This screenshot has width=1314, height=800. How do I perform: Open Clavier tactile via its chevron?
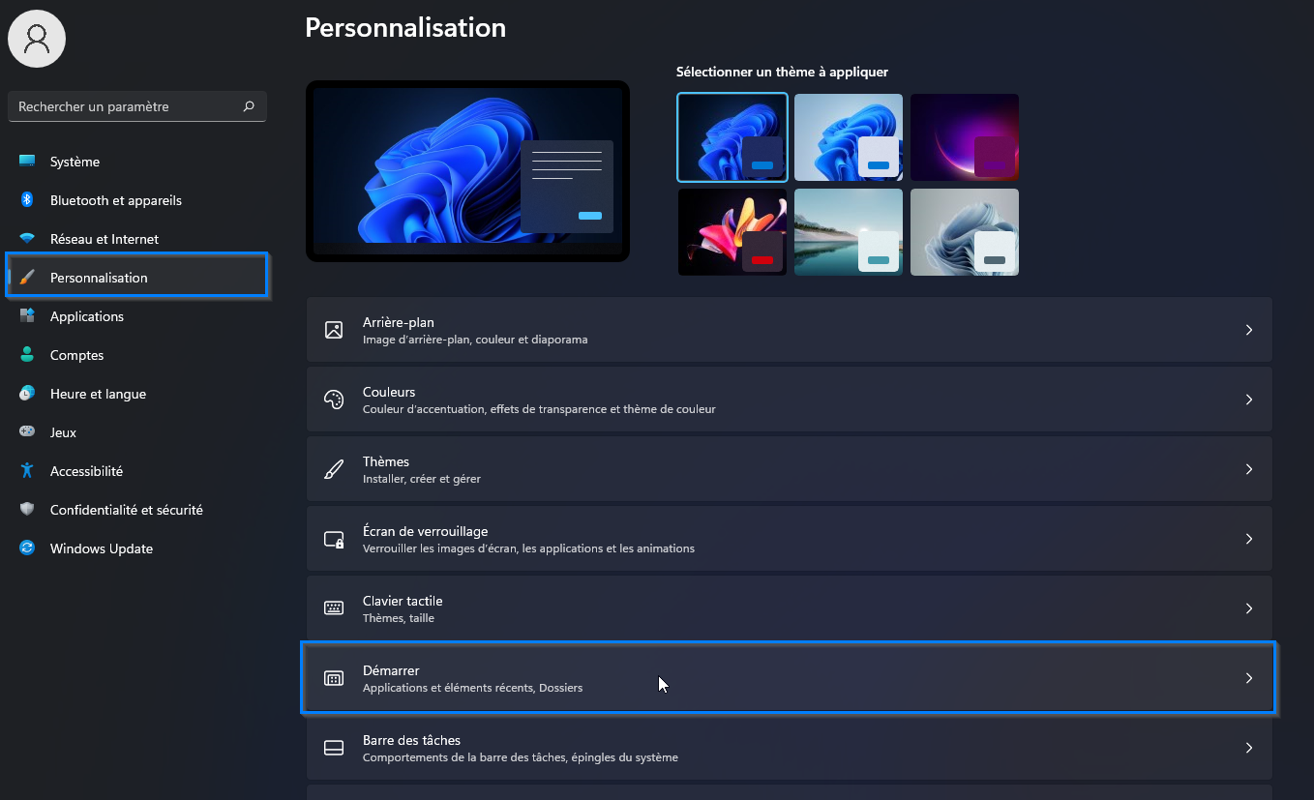tap(1249, 608)
